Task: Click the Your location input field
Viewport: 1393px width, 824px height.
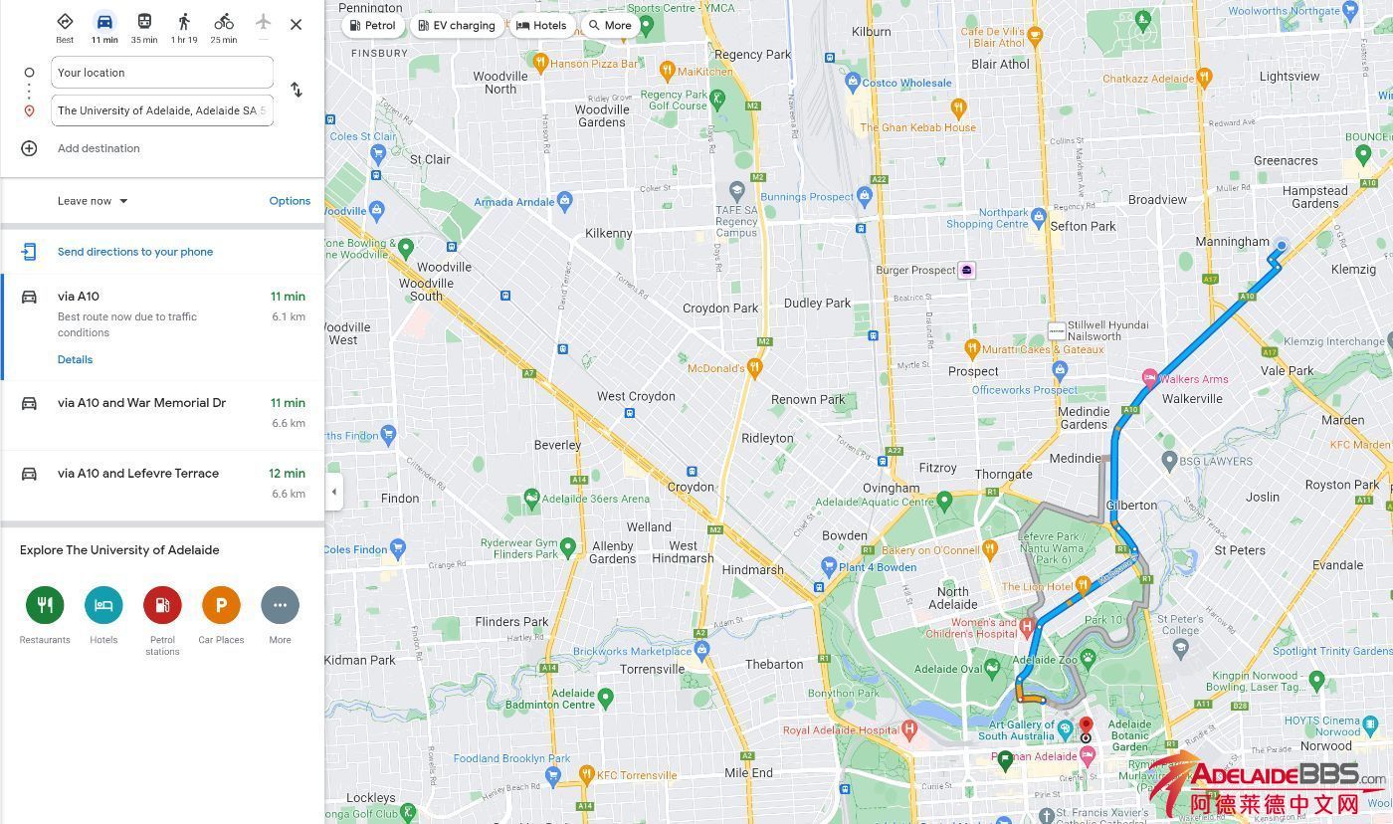Action: coord(162,73)
